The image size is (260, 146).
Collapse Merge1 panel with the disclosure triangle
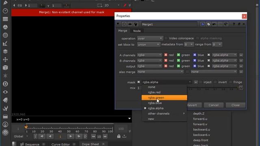[118, 24]
